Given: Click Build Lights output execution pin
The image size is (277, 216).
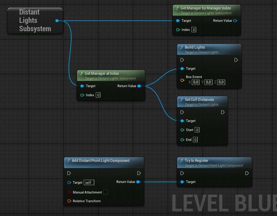Looking at the screenshot, I should pos(236,60).
